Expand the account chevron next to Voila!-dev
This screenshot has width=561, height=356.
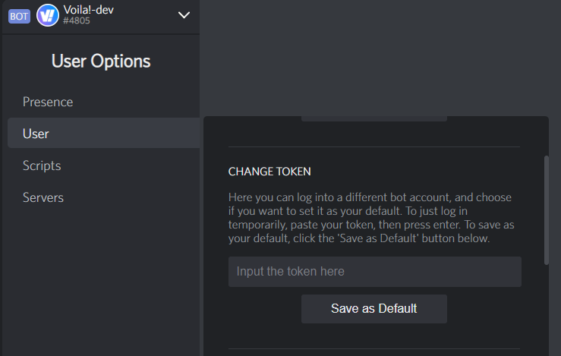pos(184,14)
